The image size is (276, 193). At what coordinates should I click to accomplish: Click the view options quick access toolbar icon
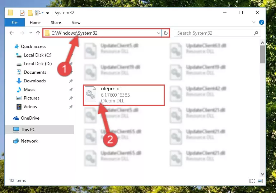[x=39, y=13]
